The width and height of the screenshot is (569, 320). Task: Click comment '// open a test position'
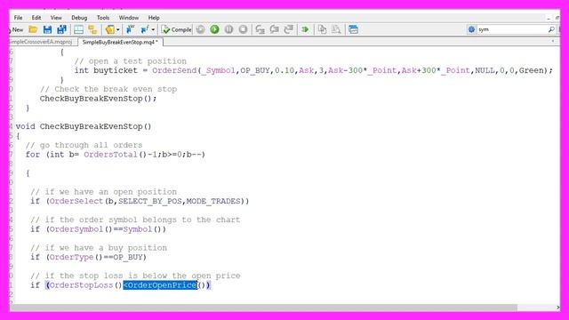(x=131, y=61)
